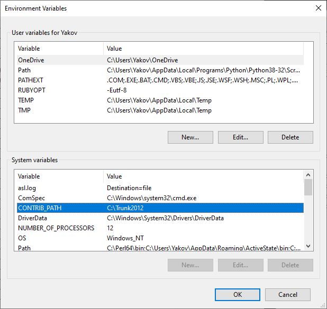Cancel the Environment Variables dialog
Image resolution: width=327 pixels, height=309 pixels.
[288, 294]
